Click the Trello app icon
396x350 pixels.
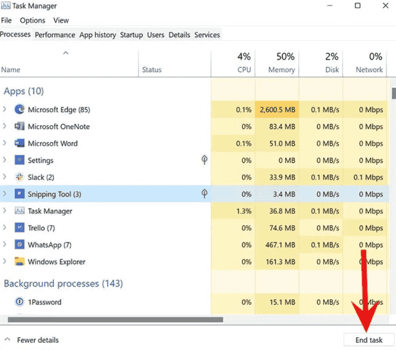[20, 227]
